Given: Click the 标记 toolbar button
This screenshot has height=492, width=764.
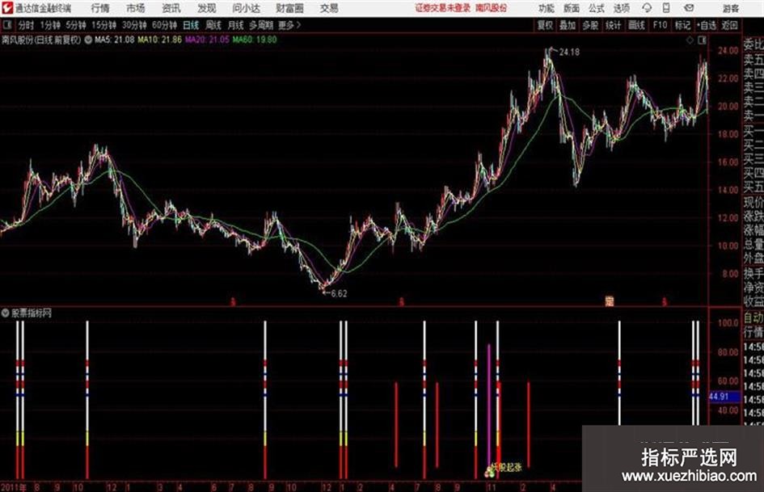Looking at the screenshot, I should click(682, 25).
